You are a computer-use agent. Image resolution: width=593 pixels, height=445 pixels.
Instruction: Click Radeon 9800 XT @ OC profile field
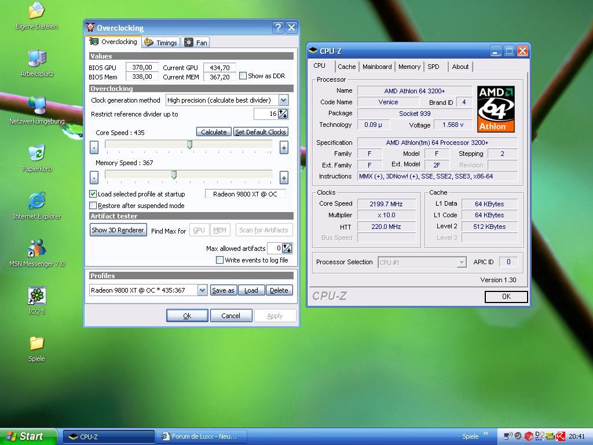pyautogui.click(x=245, y=194)
